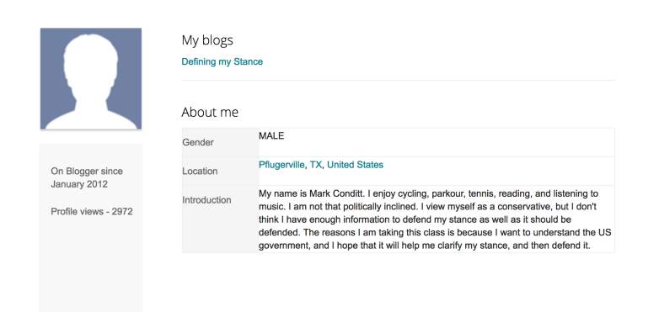Click the MALE gender value

click(x=271, y=136)
